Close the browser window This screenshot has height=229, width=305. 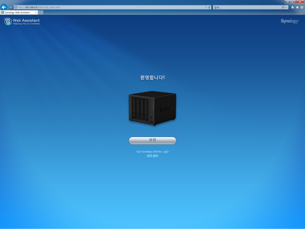(x=300, y=2)
